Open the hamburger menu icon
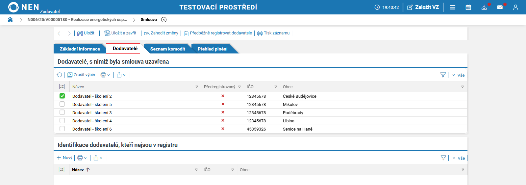526x185 pixels. tap(453, 7)
